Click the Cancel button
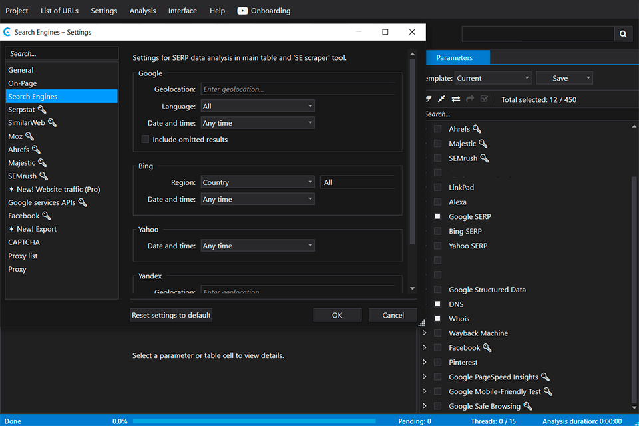Viewport: 639px width, 426px height. click(393, 315)
